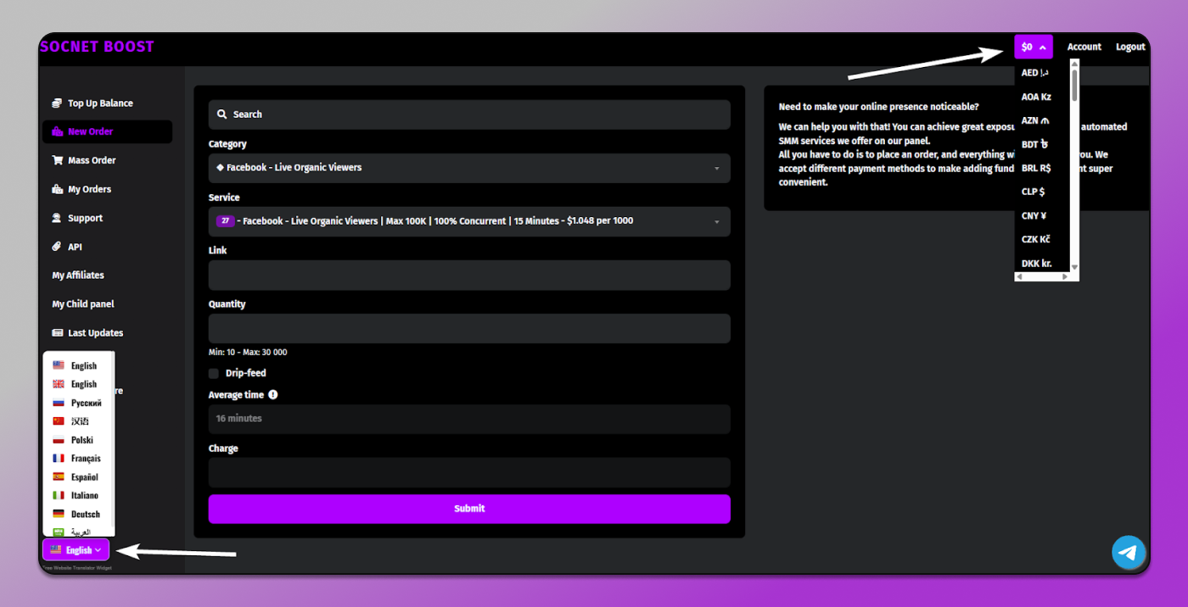Click the Chinese flag icon
Image resolution: width=1188 pixels, height=607 pixels.
click(59, 421)
